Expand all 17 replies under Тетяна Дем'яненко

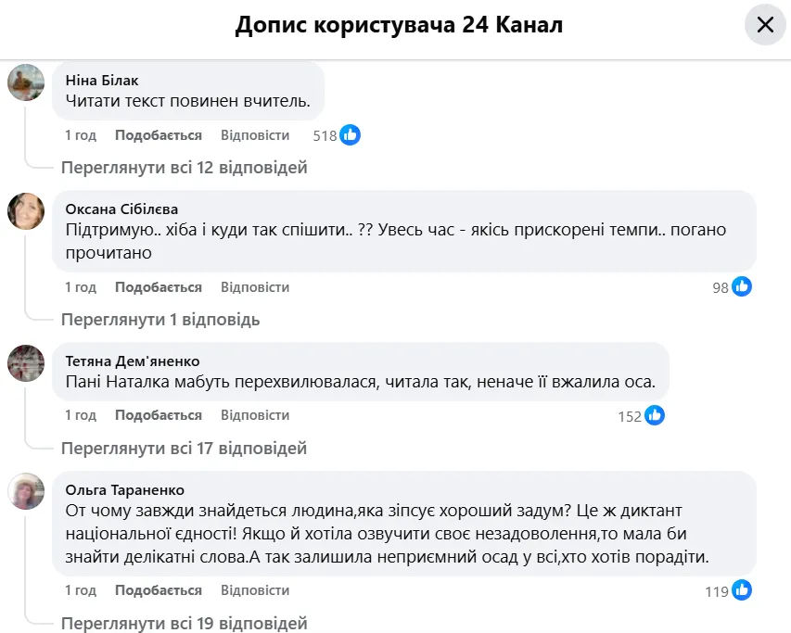click(x=184, y=449)
